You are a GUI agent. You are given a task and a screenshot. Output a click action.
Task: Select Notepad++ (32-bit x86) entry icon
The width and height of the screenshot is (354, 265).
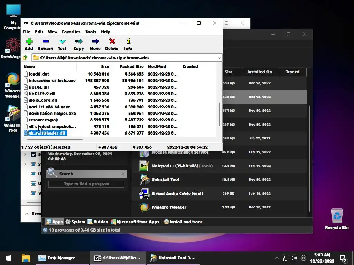[x=144, y=166]
